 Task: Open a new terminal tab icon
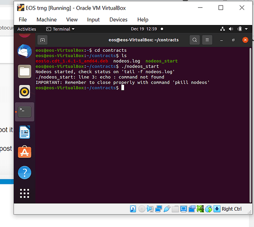[x=42, y=40]
